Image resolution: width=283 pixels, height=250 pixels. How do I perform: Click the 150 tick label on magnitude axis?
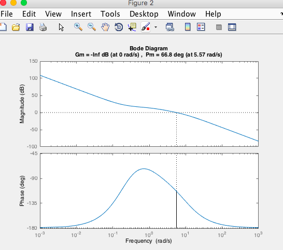pos(33,61)
